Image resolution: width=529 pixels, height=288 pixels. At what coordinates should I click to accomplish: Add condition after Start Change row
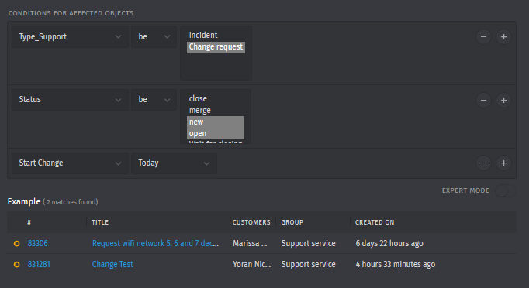503,163
